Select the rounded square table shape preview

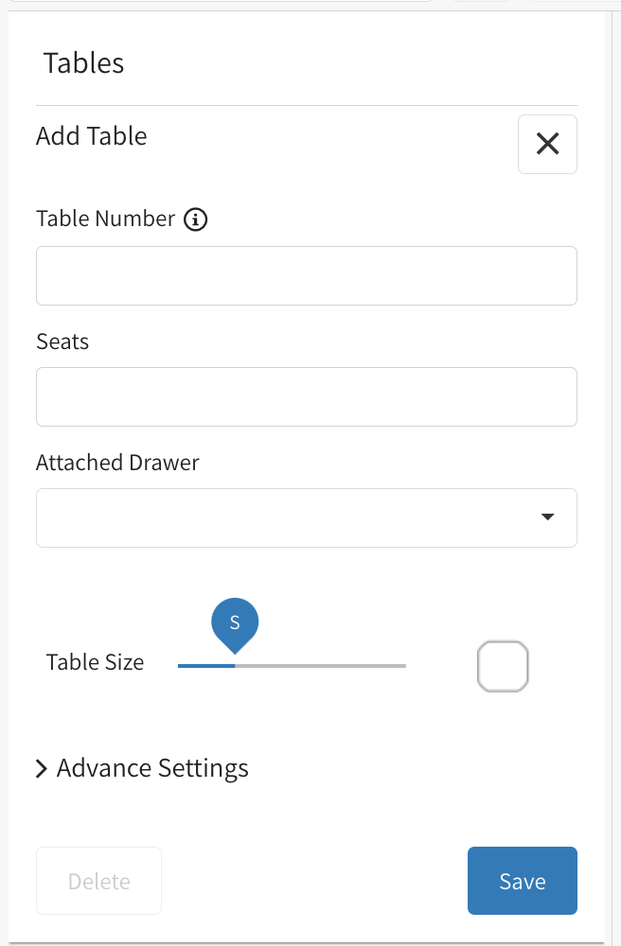[503, 666]
